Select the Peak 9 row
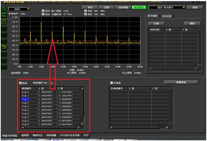The height and width of the screenshot is (141, 207). click(51, 124)
